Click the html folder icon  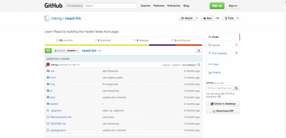pyautogui.click(x=48, y=78)
